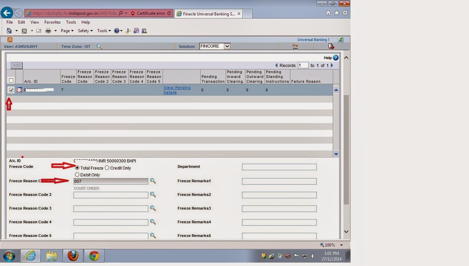The image size is (469, 266).
Task: Open Freeze Reason Code 2 lookup magnifier
Action: [x=153, y=195]
